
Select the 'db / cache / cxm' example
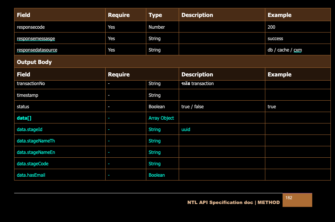click(285, 50)
